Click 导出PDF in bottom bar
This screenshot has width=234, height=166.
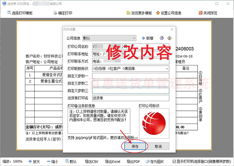click(133, 162)
